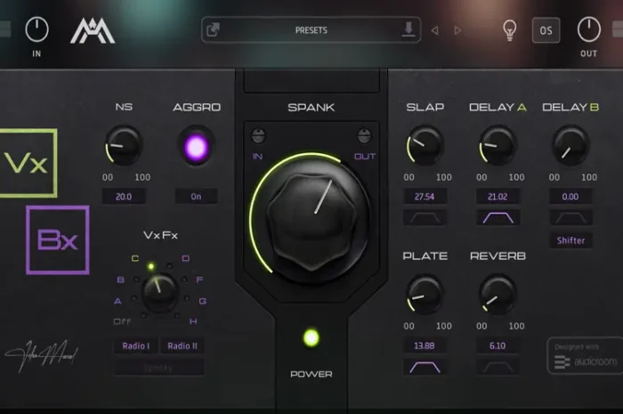Click the VxFx rotary selector knob
Screen dimensions: 623x414
pyautogui.click(x=159, y=293)
